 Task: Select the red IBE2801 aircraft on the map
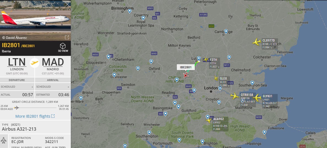186,75
